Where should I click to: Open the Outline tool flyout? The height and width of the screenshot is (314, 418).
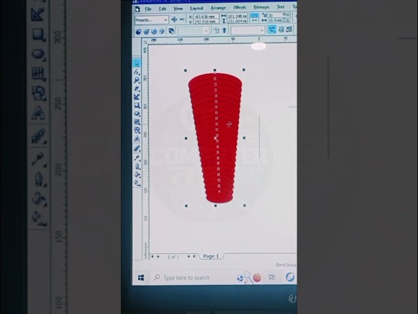coord(137,166)
